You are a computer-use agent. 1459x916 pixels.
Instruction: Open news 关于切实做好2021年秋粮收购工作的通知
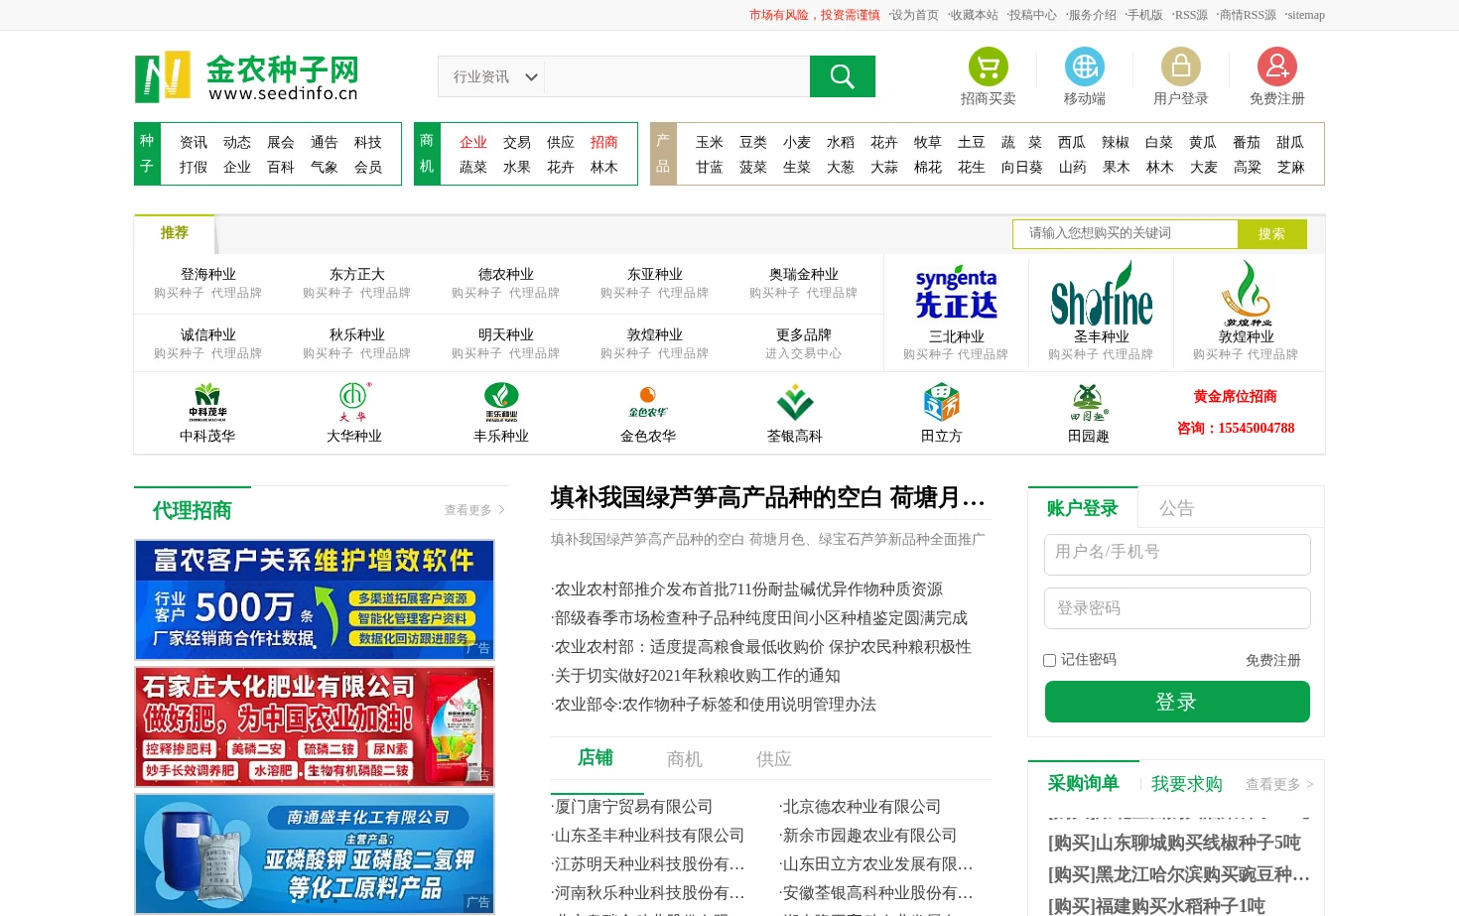coord(696,676)
